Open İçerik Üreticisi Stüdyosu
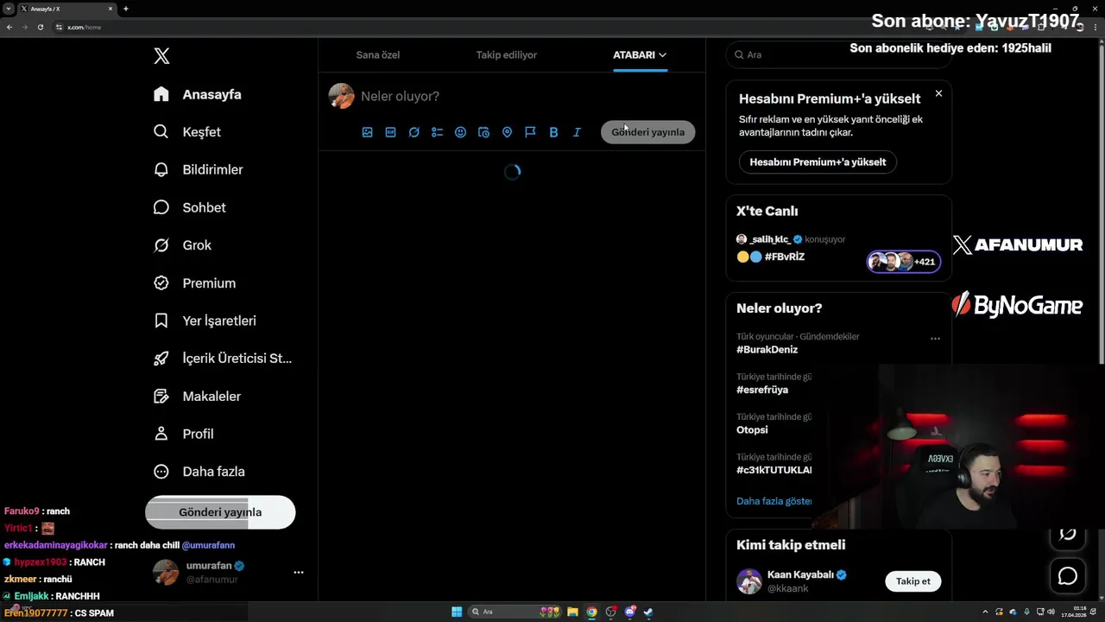Image resolution: width=1105 pixels, height=622 pixels. [223, 359]
